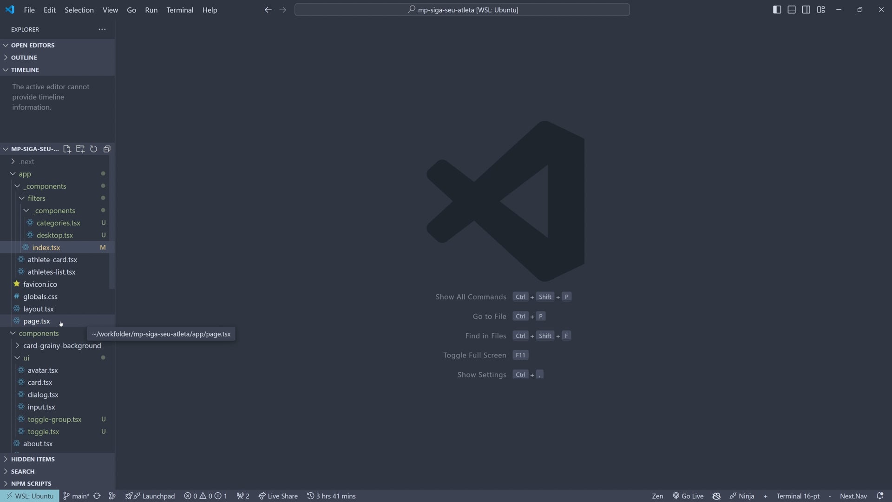Expand the NPM Scripts section
Screen dimensions: 892x502
(x=58, y=483)
